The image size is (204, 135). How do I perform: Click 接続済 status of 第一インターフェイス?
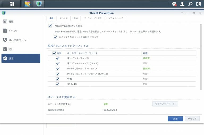[146, 58]
